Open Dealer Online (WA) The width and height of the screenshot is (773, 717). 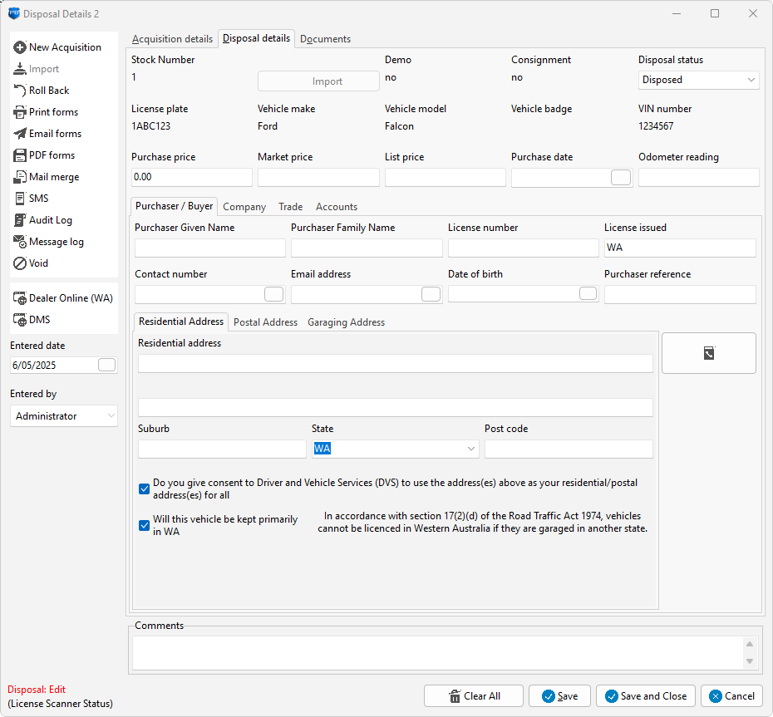tap(70, 298)
